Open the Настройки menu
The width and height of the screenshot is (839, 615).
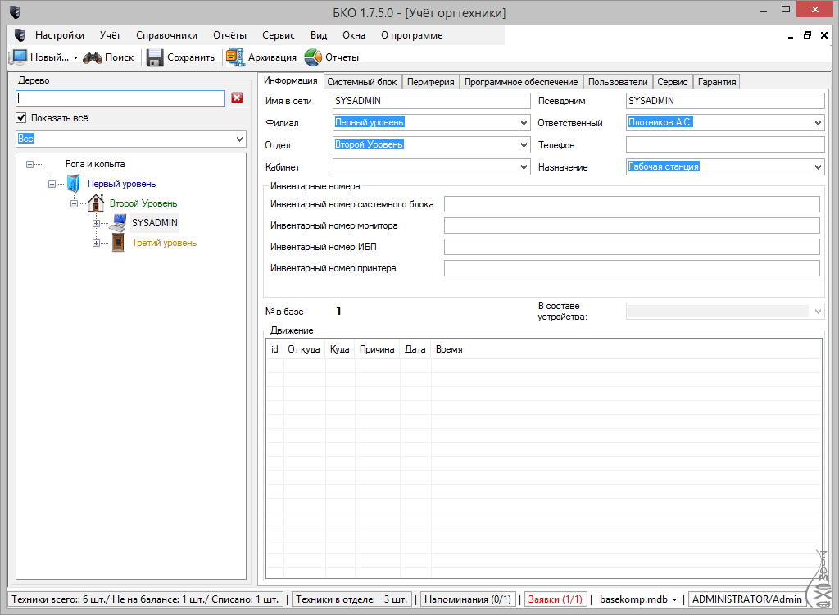(60, 35)
